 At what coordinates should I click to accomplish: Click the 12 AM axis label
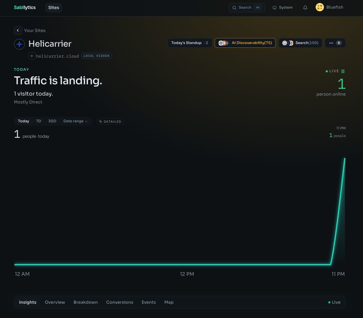point(22,274)
